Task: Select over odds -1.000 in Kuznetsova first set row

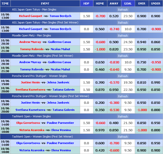Action: [x=142, y=110]
